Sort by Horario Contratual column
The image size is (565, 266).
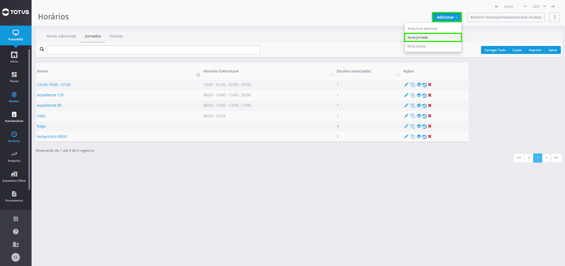click(x=268, y=71)
